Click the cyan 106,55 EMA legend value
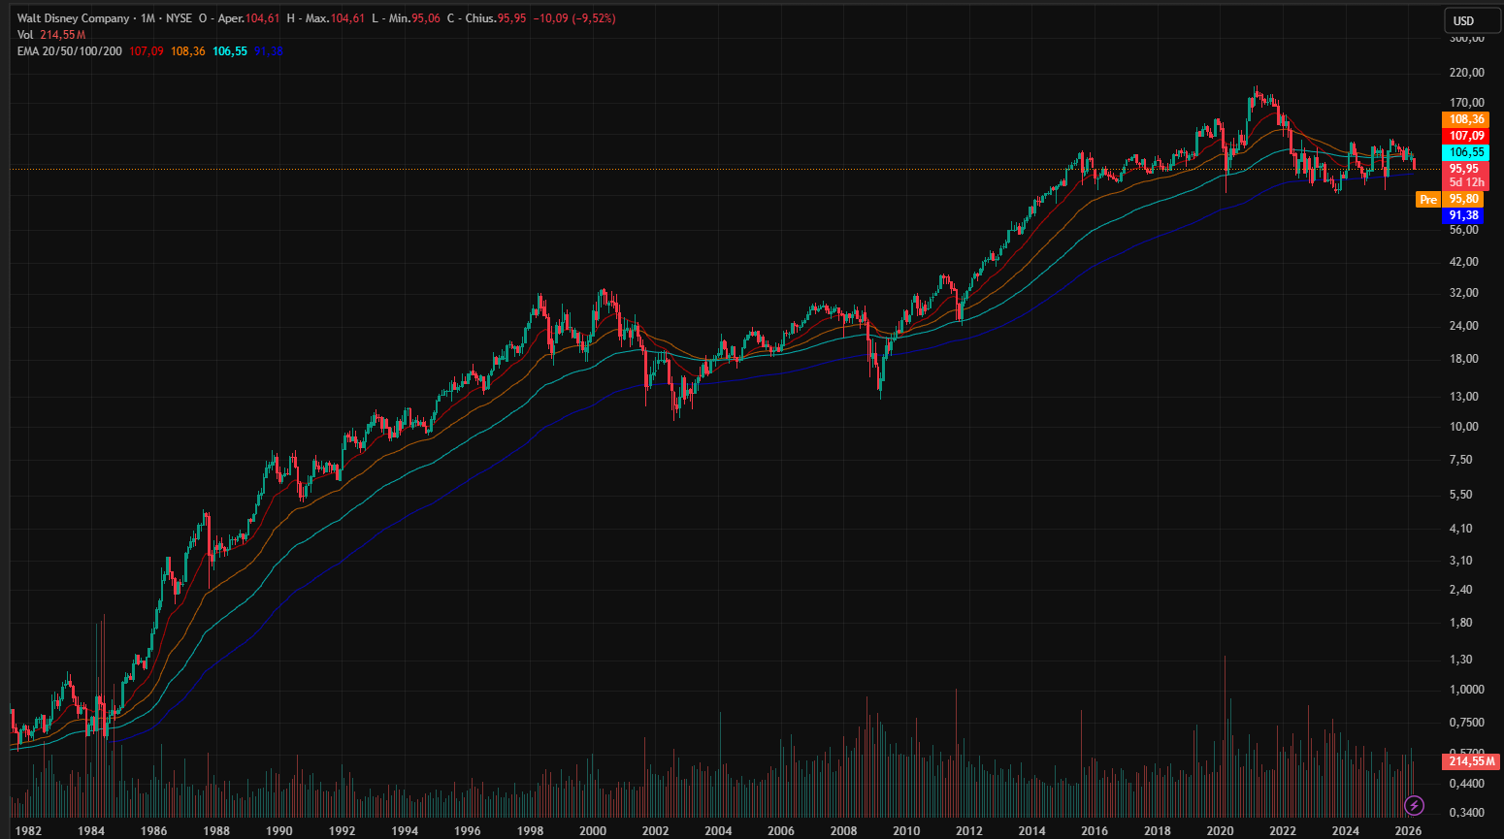Image resolution: width=1504 pixels, height=839 pixels. (x=230, y=51)
